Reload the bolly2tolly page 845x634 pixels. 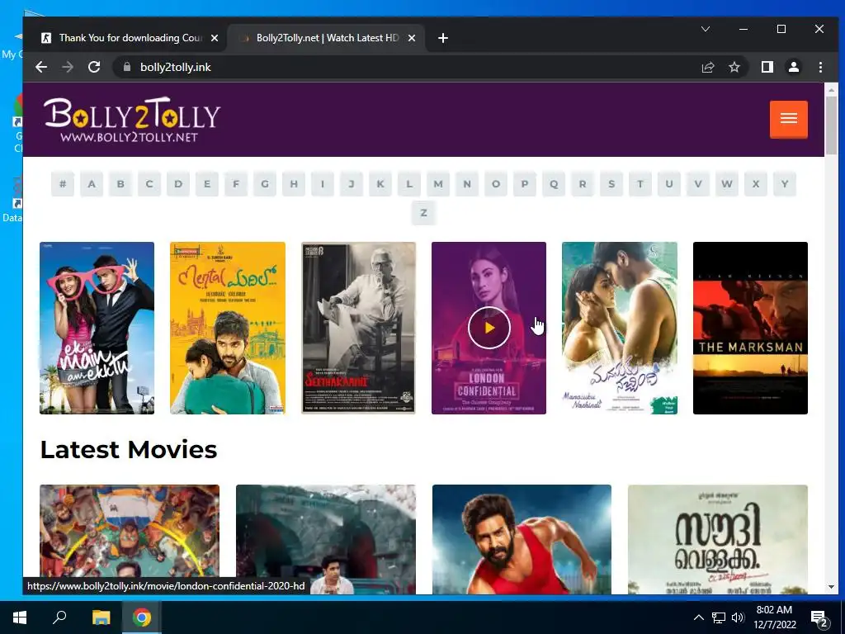point(94,67)
